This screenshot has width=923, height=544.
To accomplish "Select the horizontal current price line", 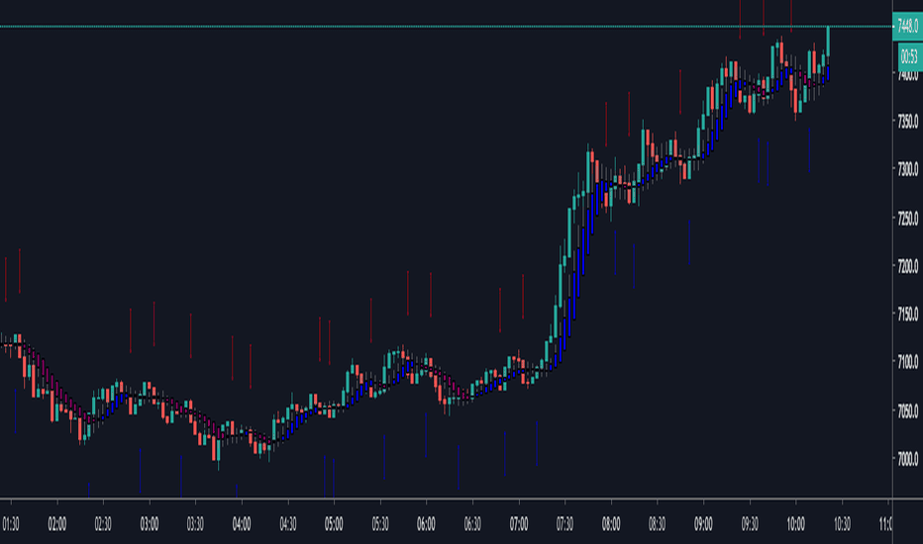I will tap(447, 27).
